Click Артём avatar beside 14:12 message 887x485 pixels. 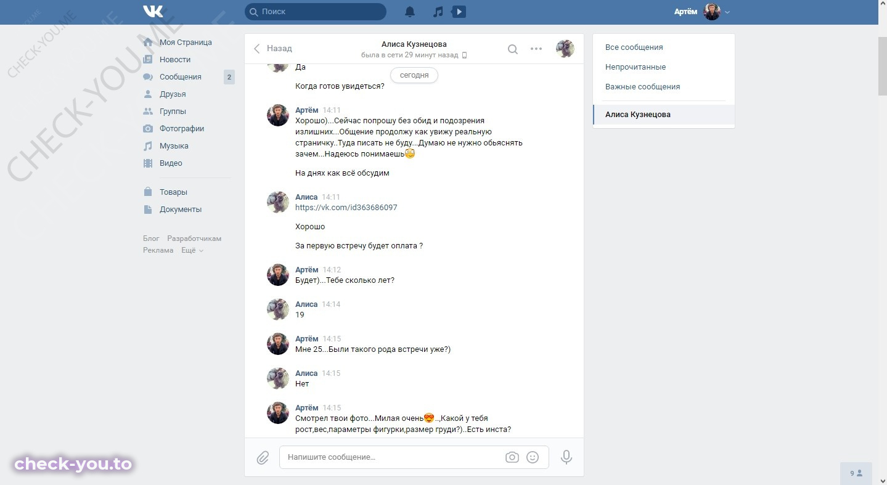tap(278, 275)
